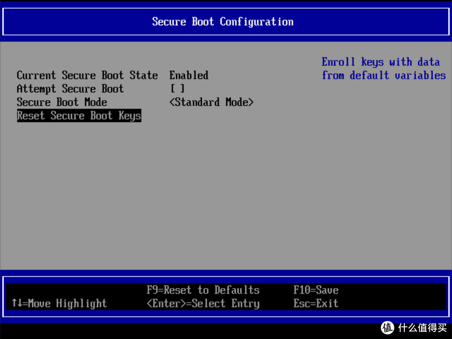
Task: Highlight the Secure Boot Mode entry
Action: click(x=62, y=102)
